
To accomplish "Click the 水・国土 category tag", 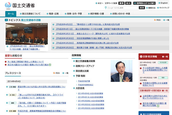I will point(13,95).
